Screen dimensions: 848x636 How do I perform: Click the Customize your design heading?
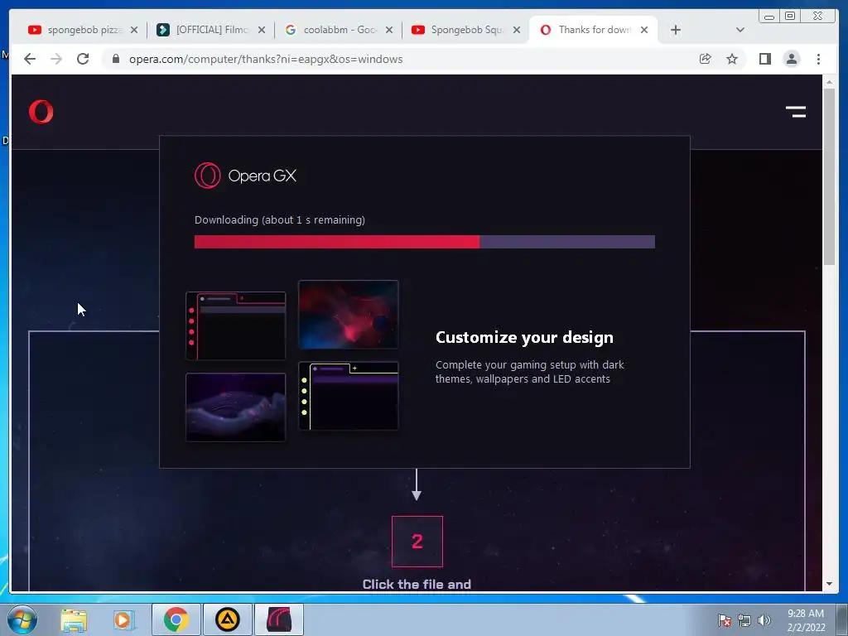524,337
